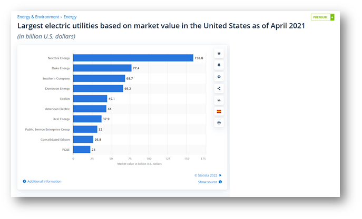Click the American Electric bar
This screenshot has height=219, width=362.
coord(90,109)
